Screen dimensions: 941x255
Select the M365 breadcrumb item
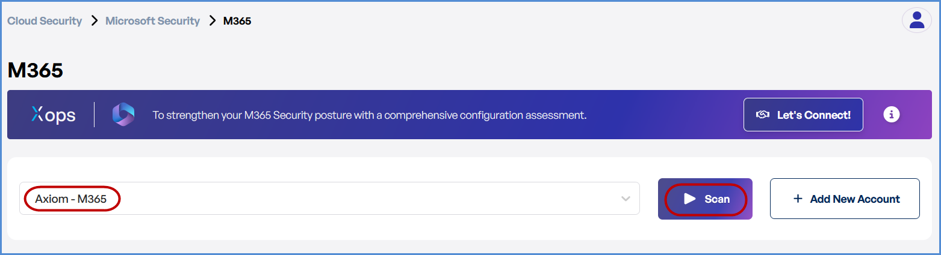(237, 21)
